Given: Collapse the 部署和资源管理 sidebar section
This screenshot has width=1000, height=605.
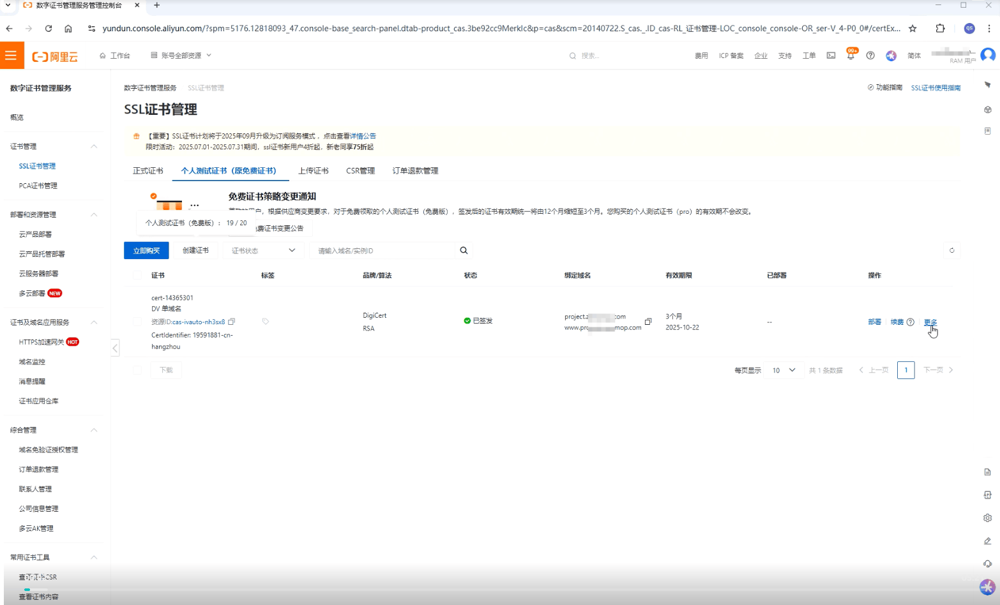Looking at the screenshot, I should 94,214.
